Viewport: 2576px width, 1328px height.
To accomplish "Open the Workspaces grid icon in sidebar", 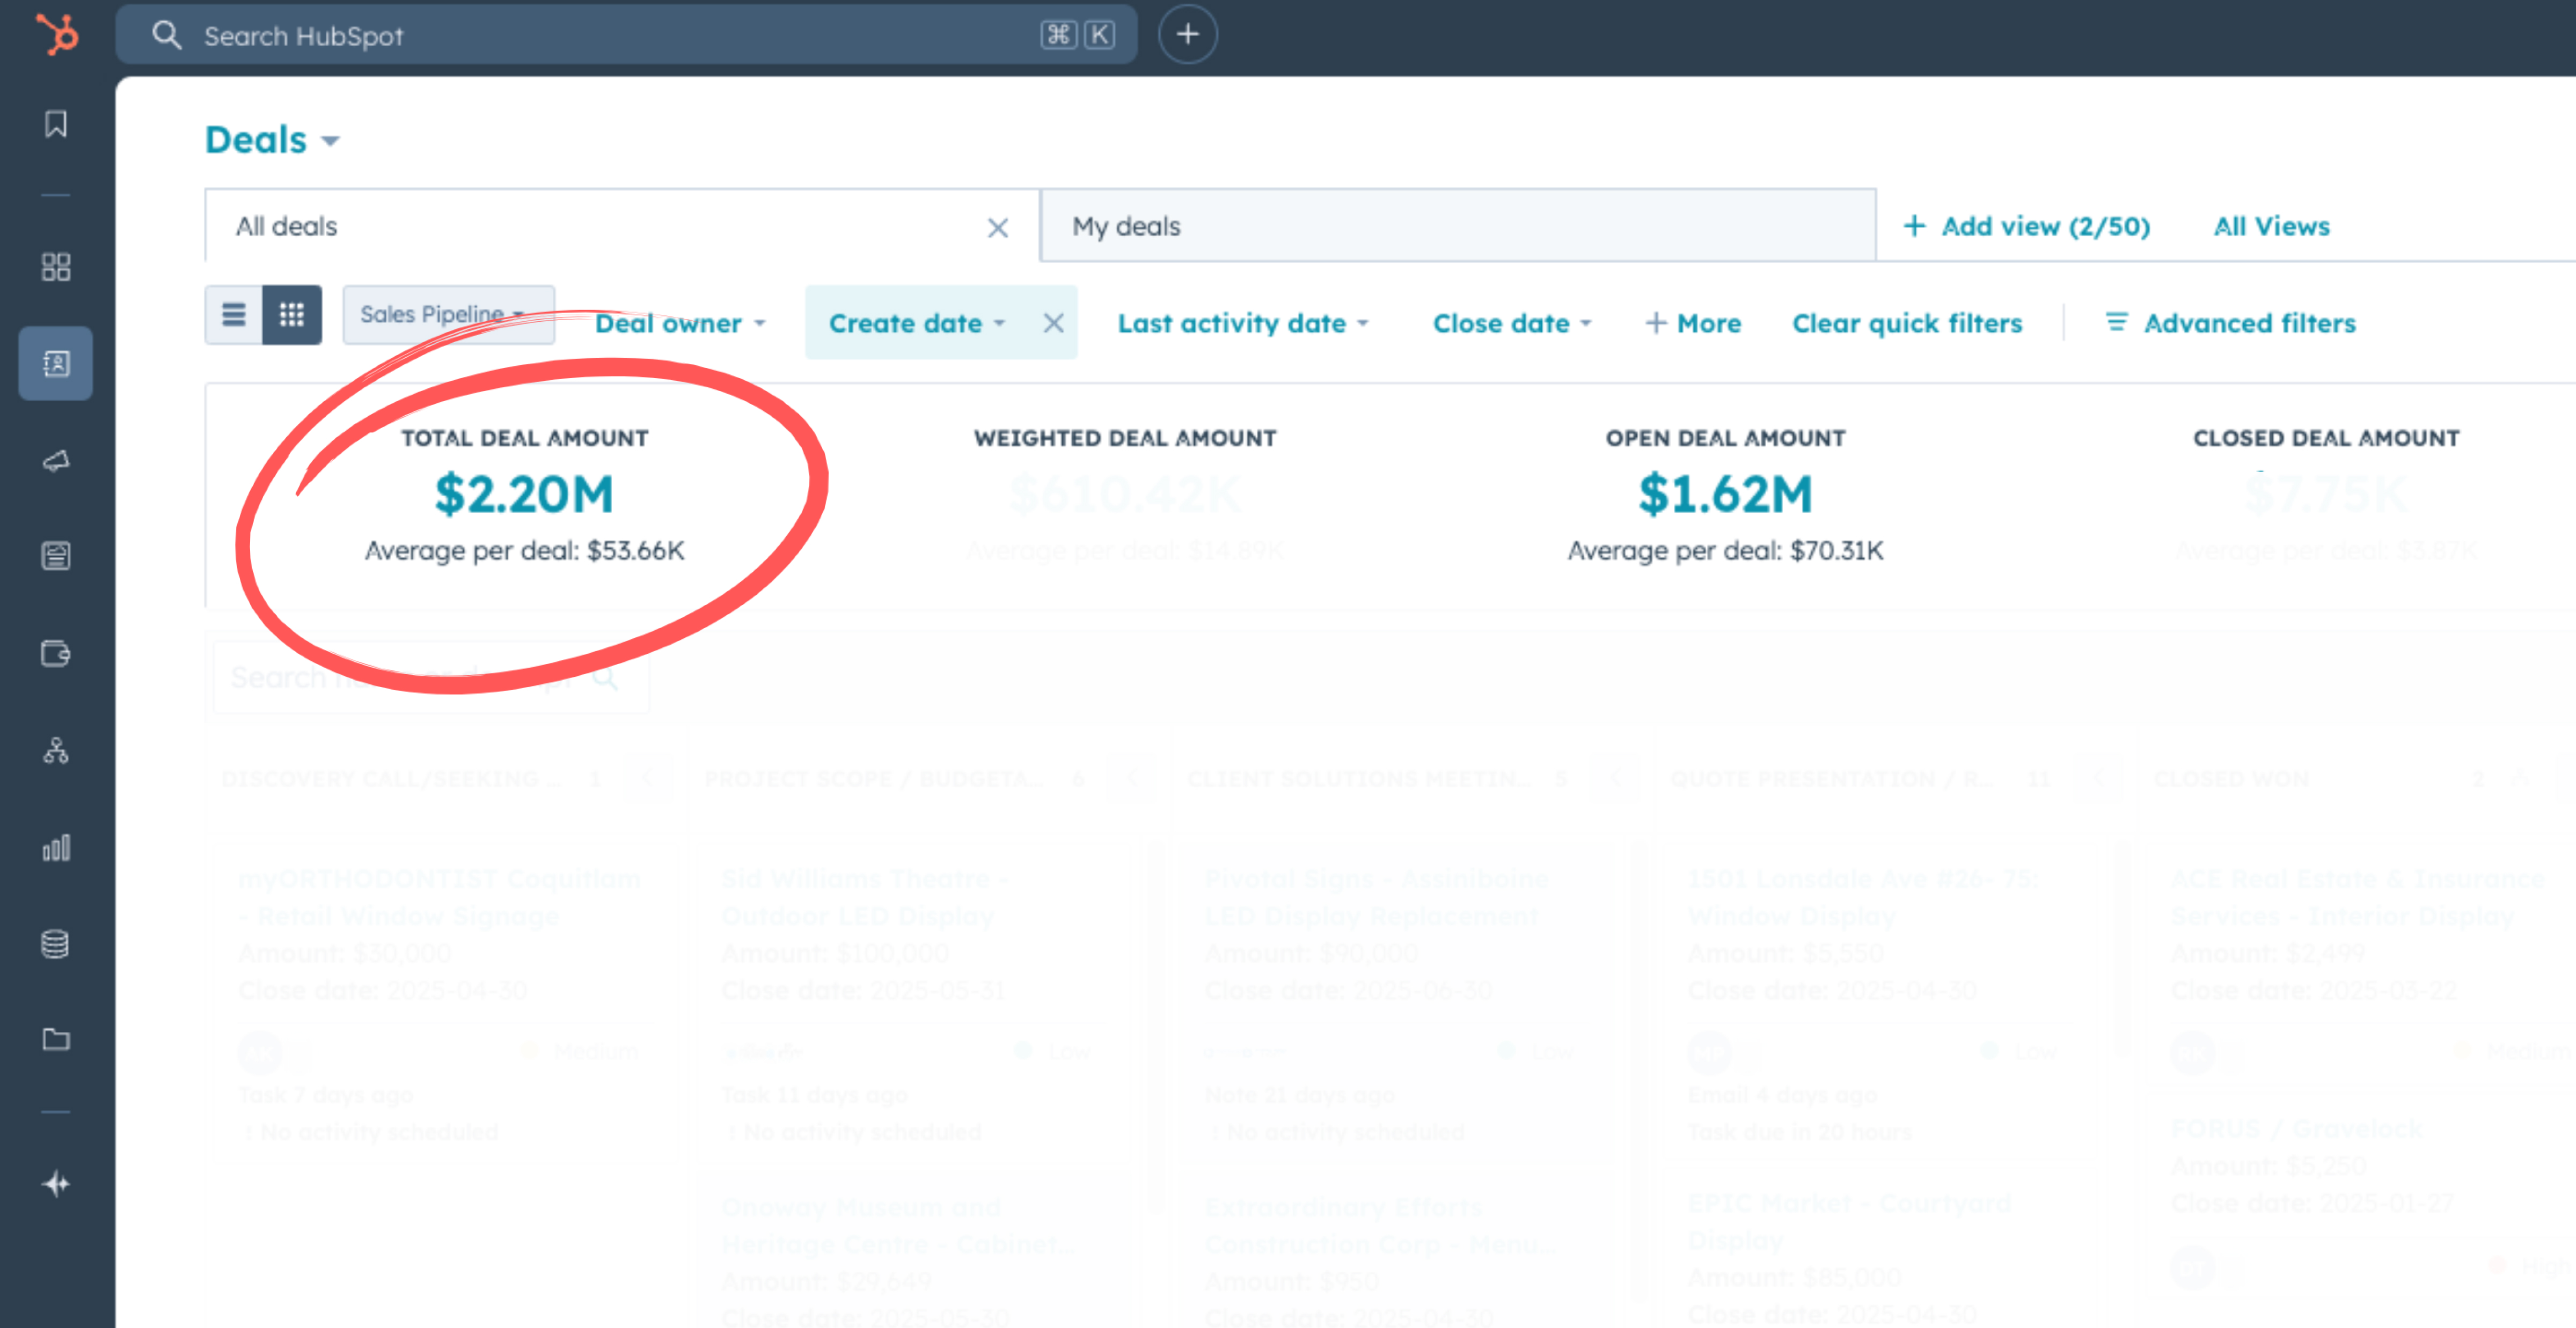I will 56,267.
